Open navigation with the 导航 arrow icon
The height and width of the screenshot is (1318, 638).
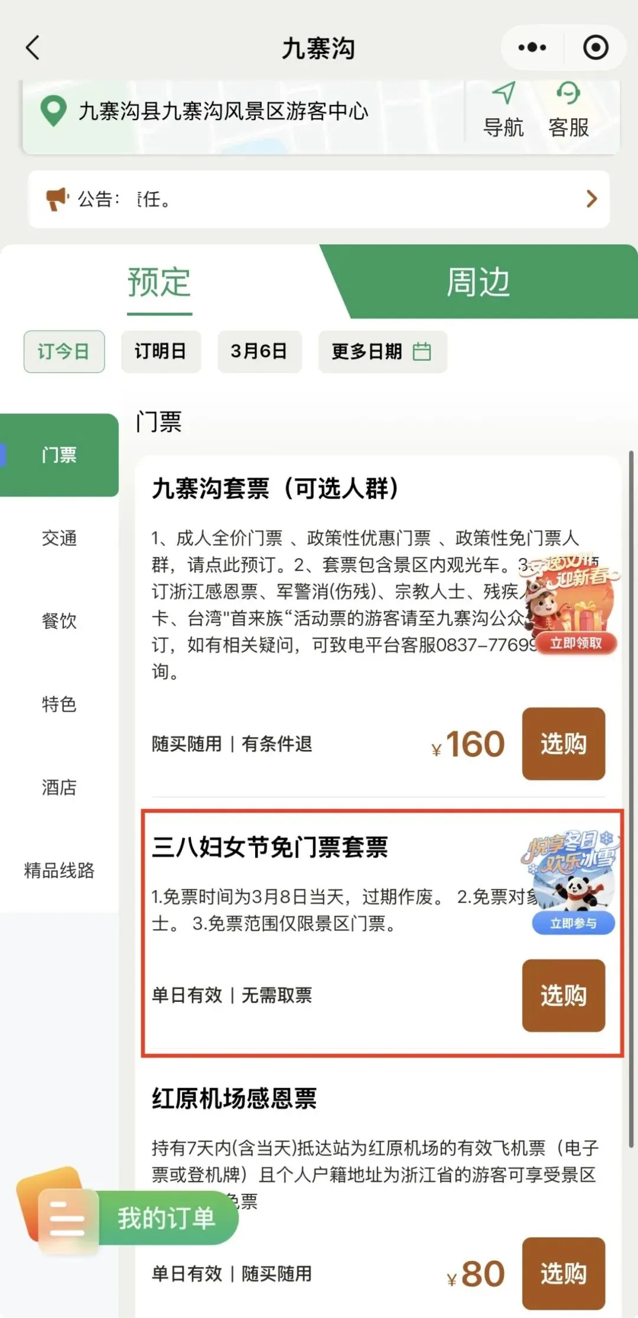503,93
